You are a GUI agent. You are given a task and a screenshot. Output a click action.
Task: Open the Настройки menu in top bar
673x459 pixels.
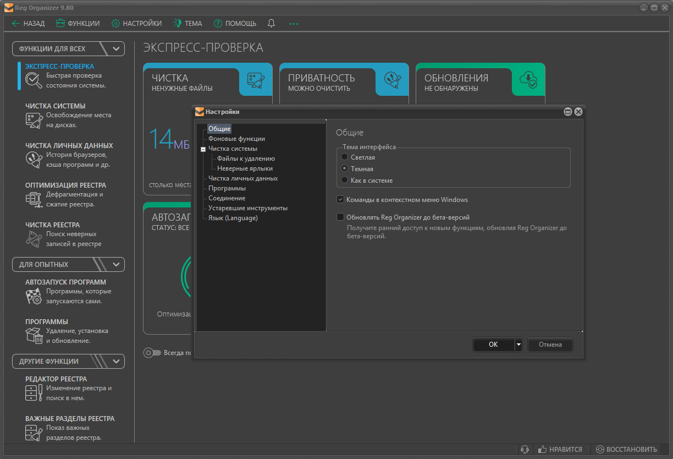[x=136, y=24]
